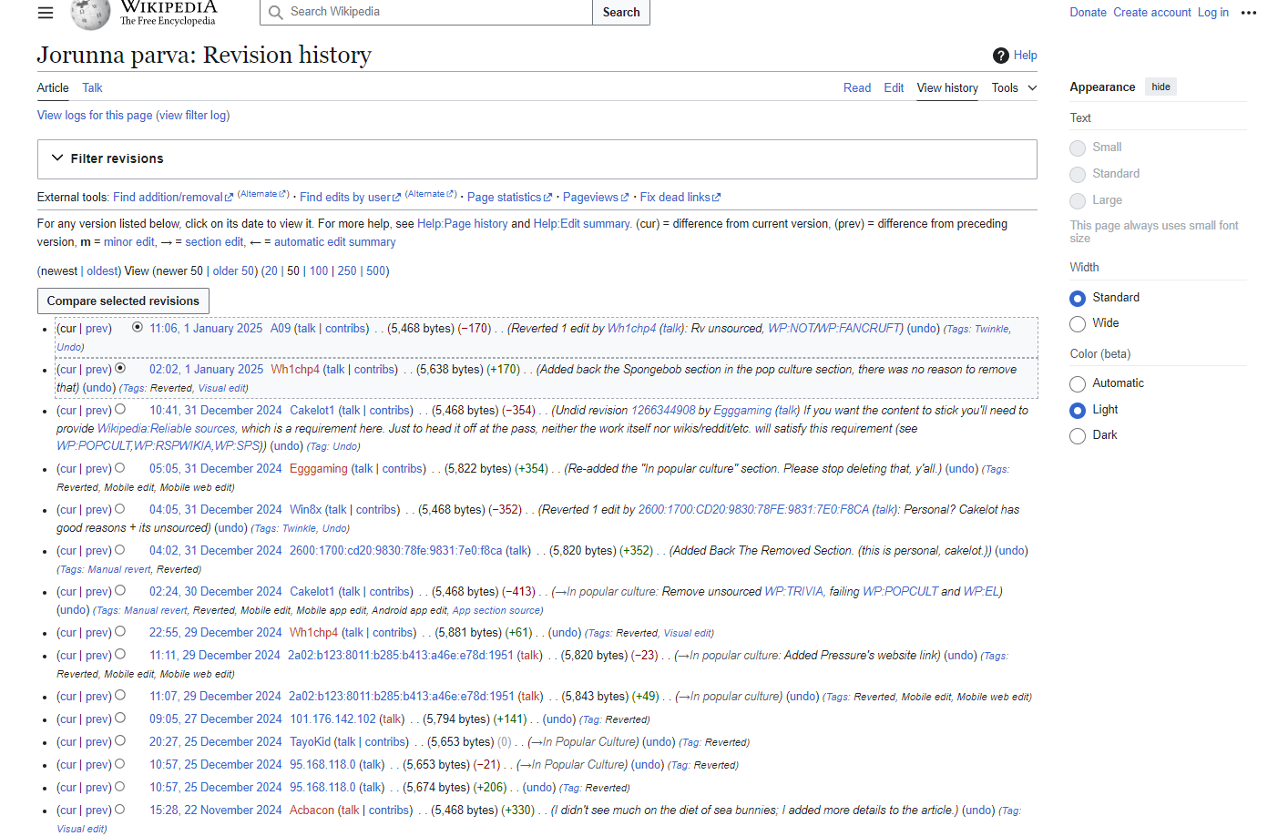Open Win8x user page
Screen dimensions: 1278x836
click(x=306, y=509)
